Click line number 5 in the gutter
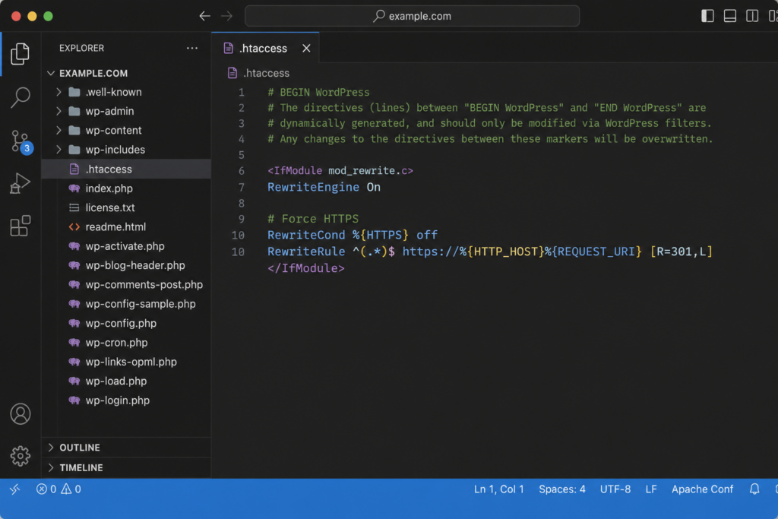This screenshot has height=519, width=778. 241,155
